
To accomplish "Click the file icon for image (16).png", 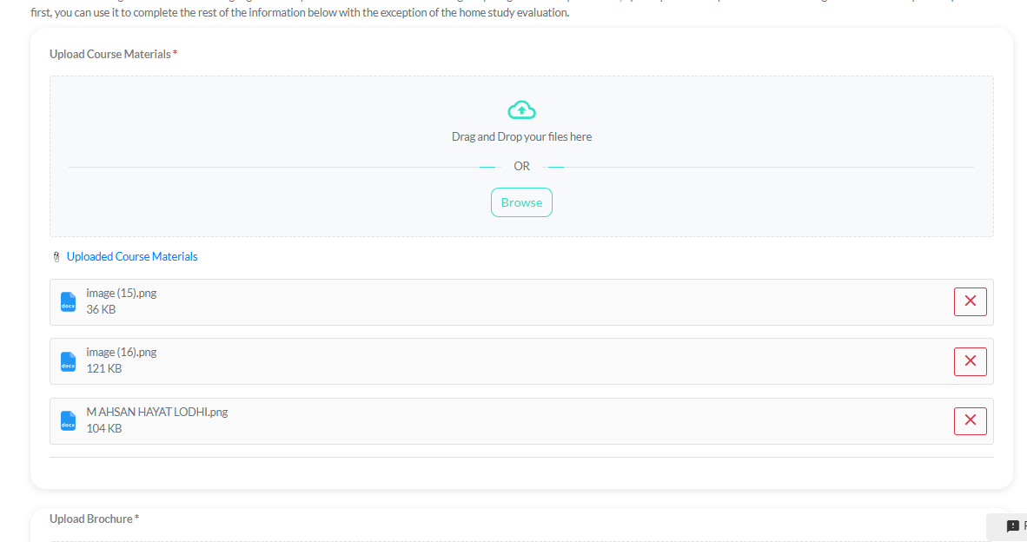I will tap(68, 361).
